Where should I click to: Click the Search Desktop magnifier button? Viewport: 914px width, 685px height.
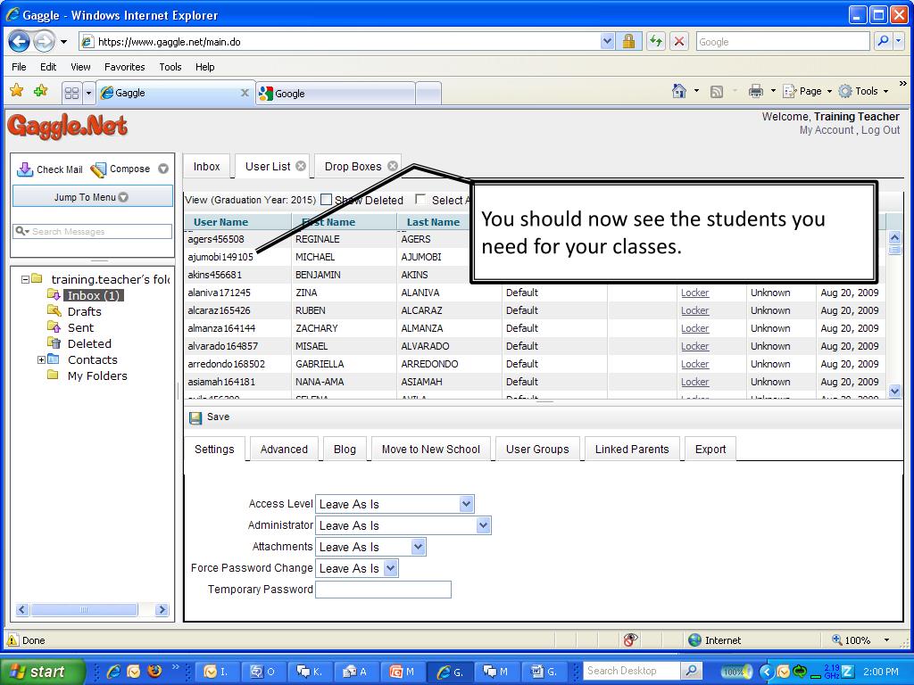691,671
